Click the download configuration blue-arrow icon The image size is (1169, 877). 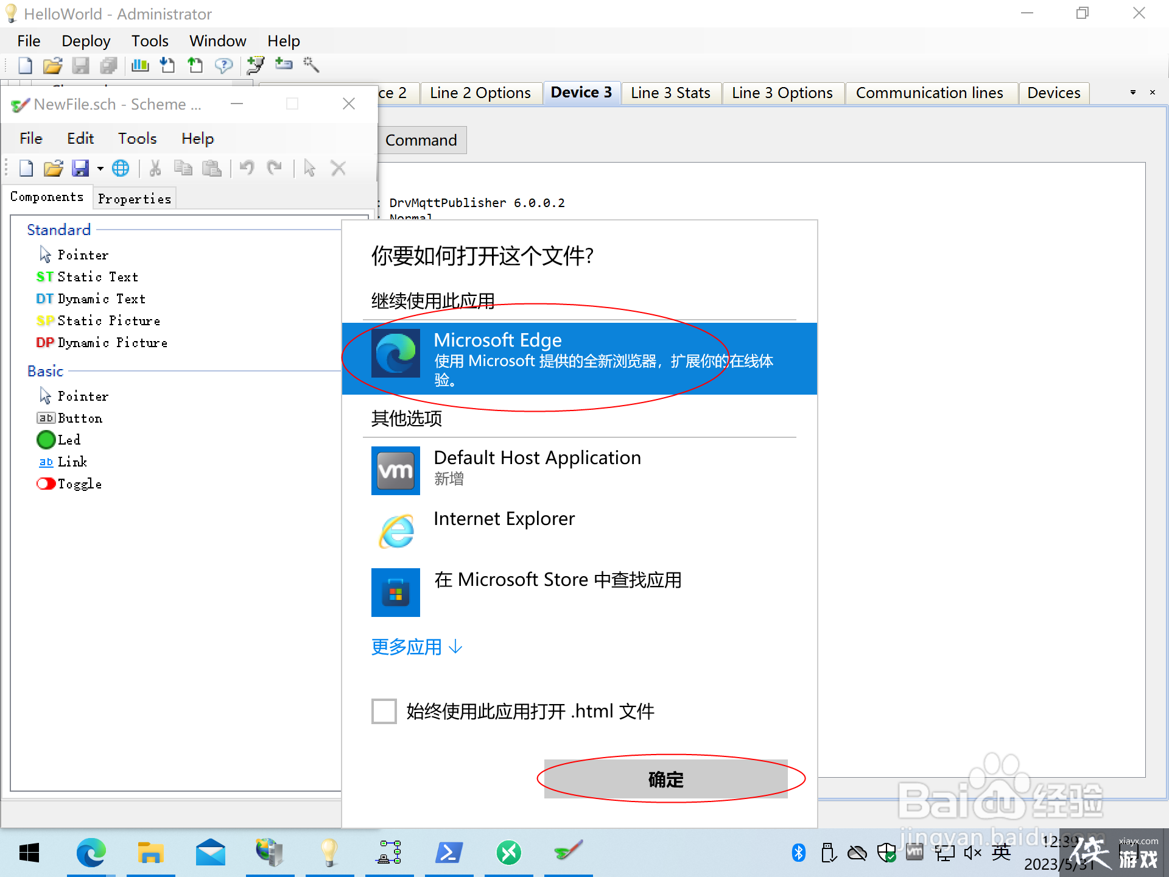click(x=167, y=65)
